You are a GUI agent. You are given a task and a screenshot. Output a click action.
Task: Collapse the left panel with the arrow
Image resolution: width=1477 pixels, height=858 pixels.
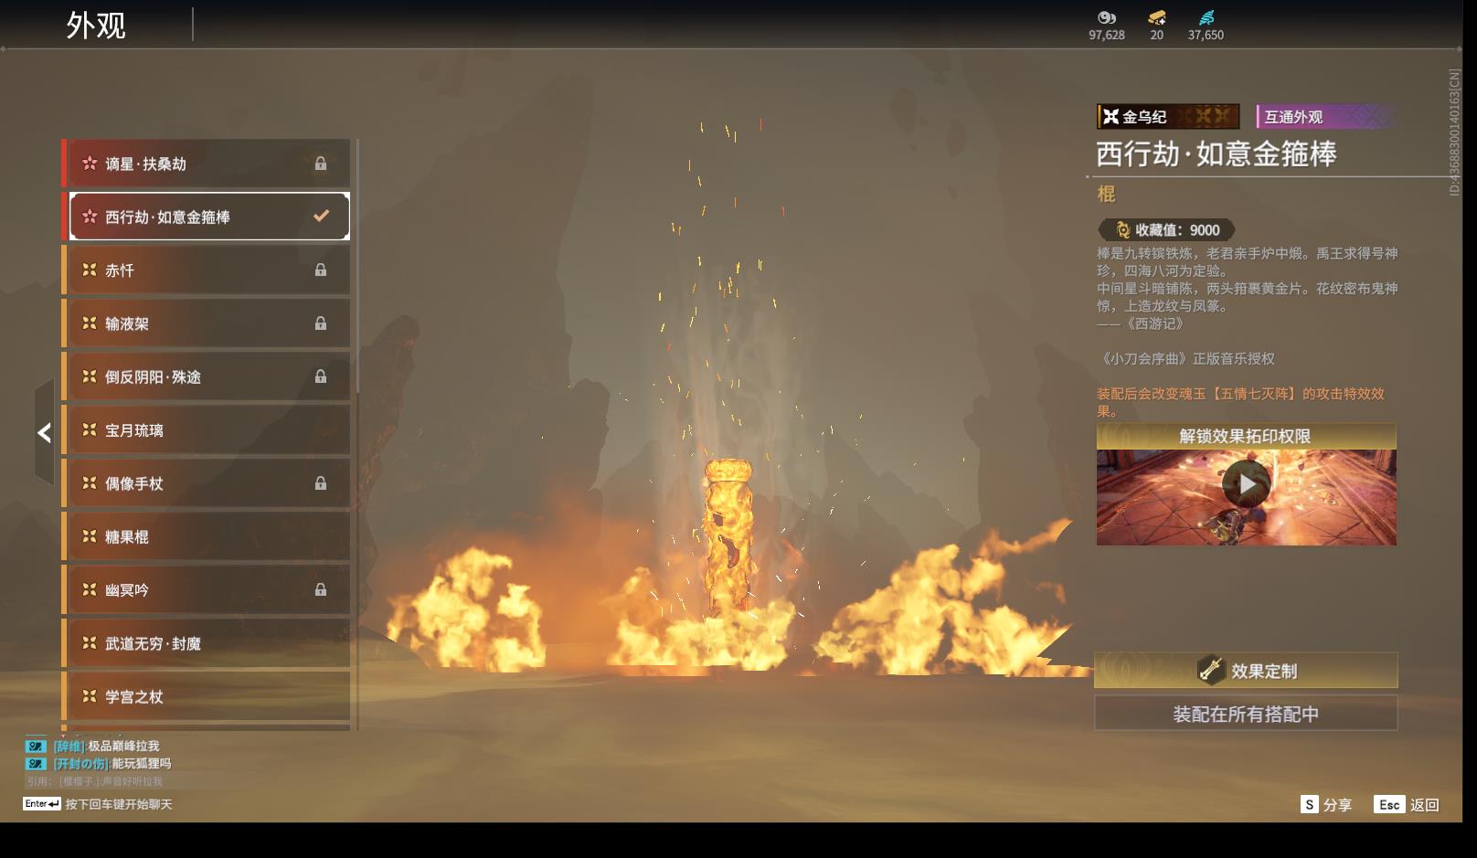44,432
